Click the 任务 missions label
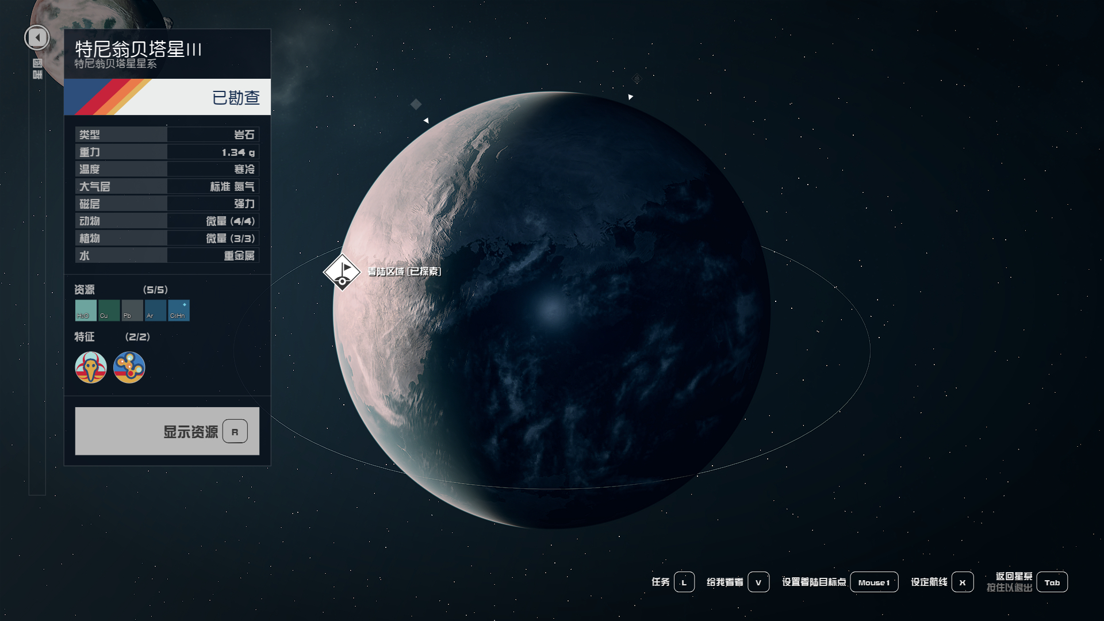Image resolution: width=1104 pixels, height=621 pixels. [661, 582]
